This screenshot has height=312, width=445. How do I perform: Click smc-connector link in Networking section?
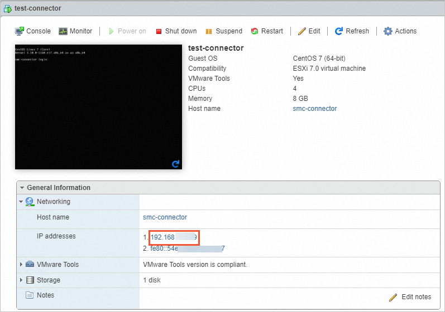click(x=165, y=217)
